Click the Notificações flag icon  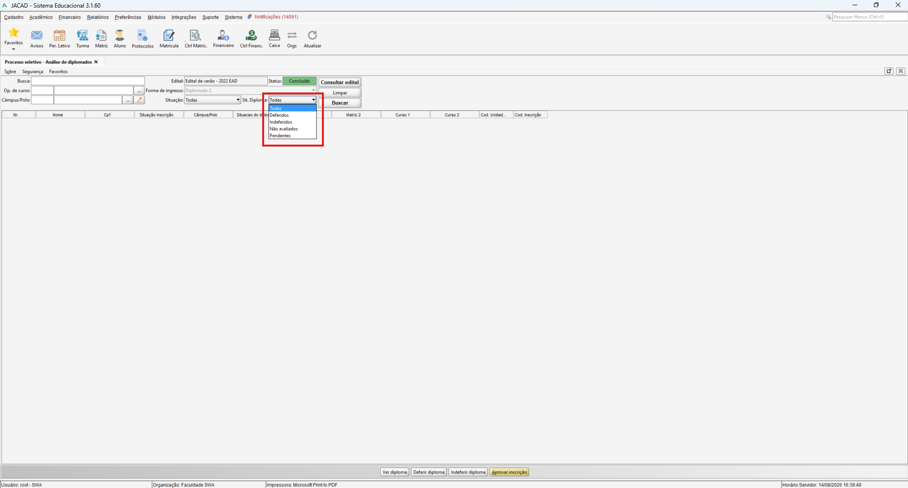[x=249, y=17]
